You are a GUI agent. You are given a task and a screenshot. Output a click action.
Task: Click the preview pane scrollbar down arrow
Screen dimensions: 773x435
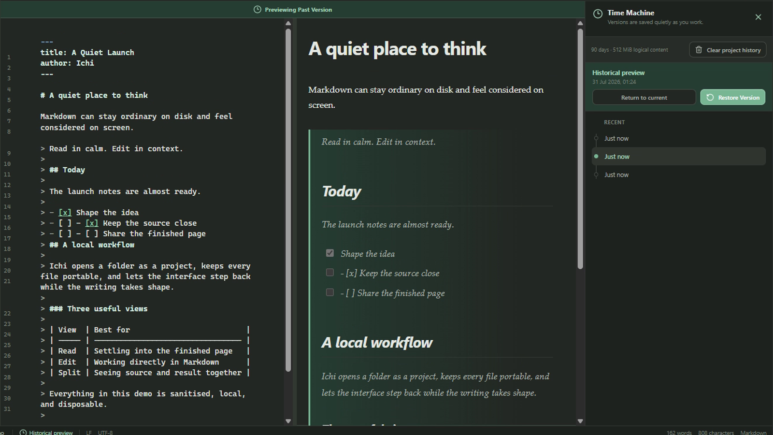(580, 421)
